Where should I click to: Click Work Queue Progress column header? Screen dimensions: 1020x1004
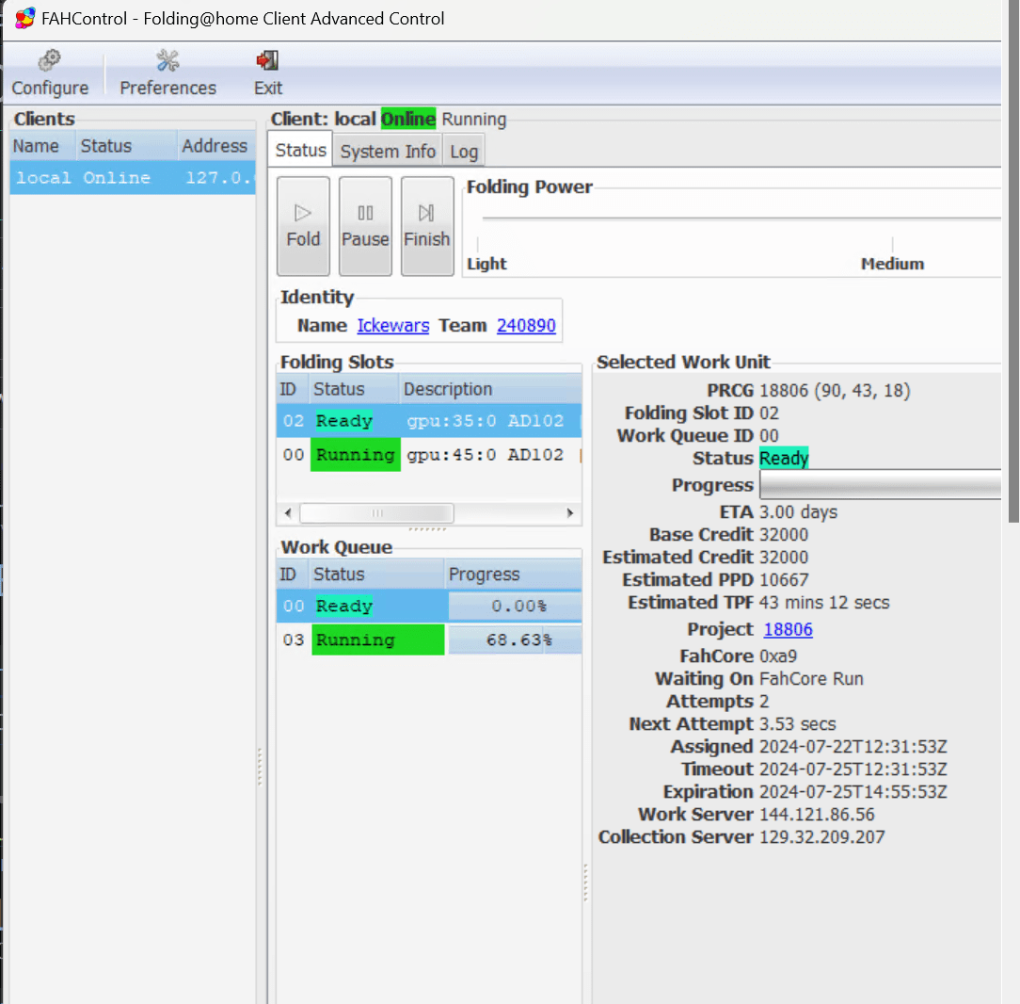pyautogui.click(x=513, y=574)
